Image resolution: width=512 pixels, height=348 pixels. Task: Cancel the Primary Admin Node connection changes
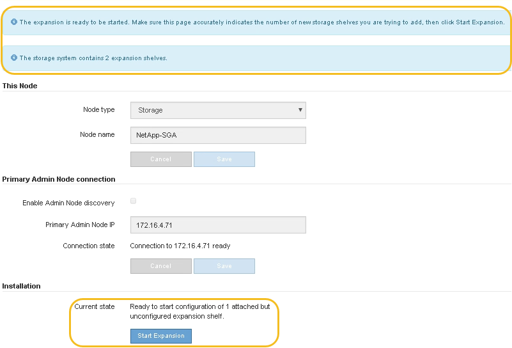point(160,266)
